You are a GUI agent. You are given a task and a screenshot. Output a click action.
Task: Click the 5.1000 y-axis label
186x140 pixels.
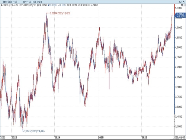point(179,8)
